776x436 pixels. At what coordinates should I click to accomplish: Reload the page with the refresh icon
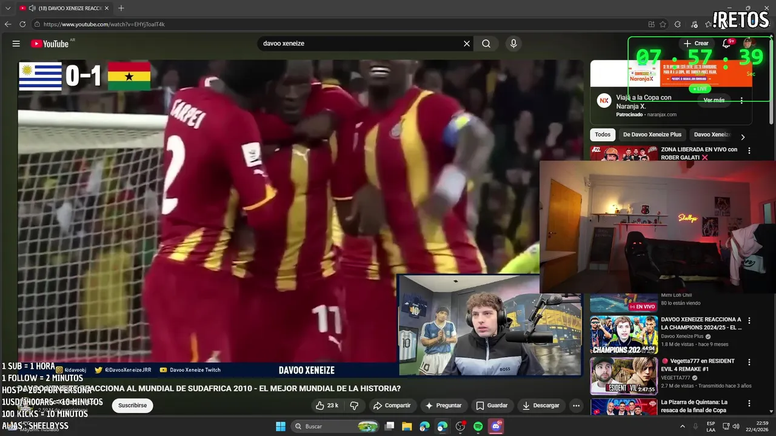pyautogui.click(x=22, y=24)
